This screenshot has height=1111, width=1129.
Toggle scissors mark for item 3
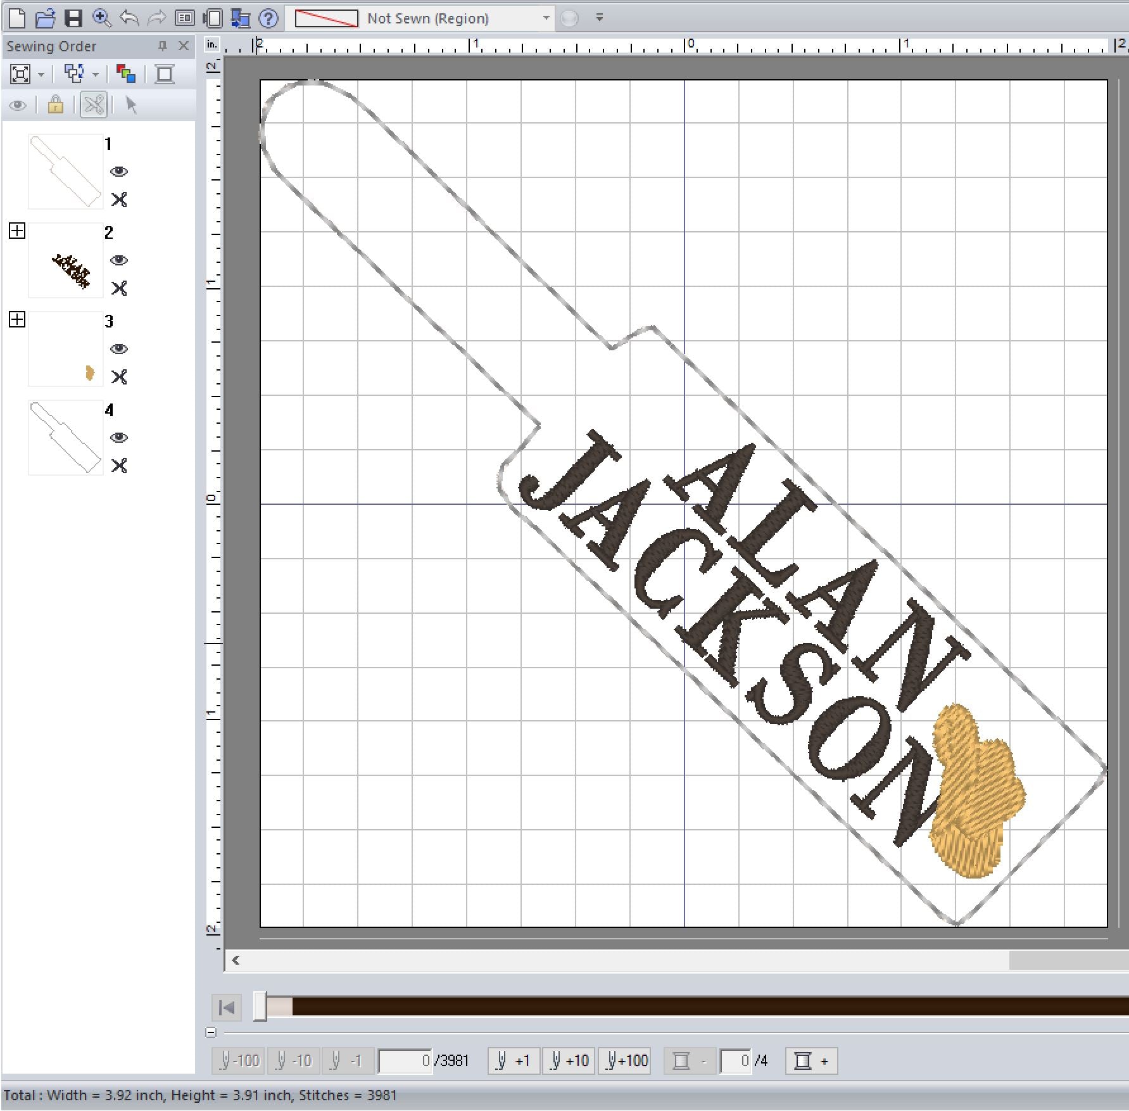pos(118,377)
